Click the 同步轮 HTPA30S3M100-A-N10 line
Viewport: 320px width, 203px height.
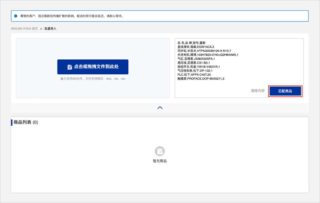coord(204,51)
